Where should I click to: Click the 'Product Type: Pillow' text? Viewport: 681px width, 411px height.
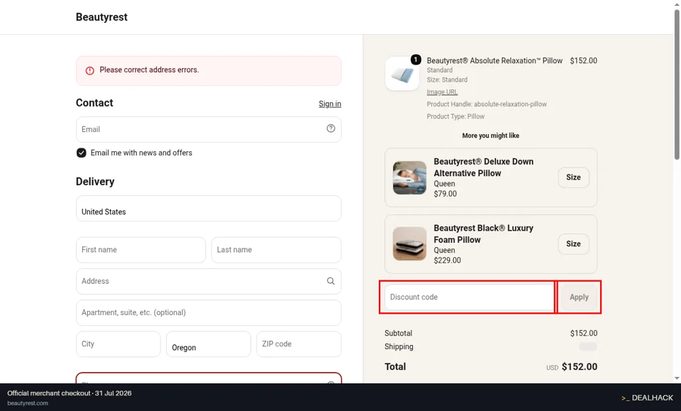pyautogui.click(x=455, y=116)
